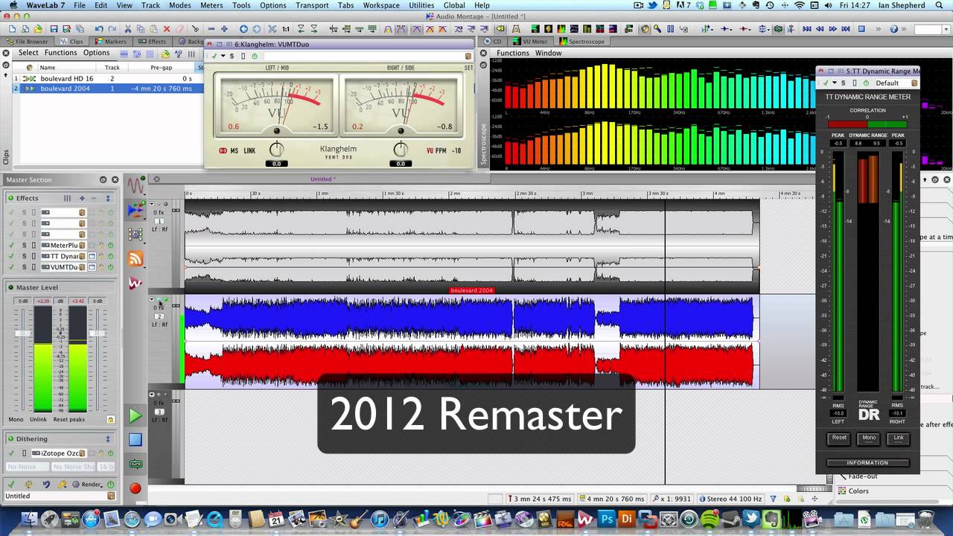Click the Redo arrow in the toolbar
This screenshot has width=953, height=536.
(111, 29)
